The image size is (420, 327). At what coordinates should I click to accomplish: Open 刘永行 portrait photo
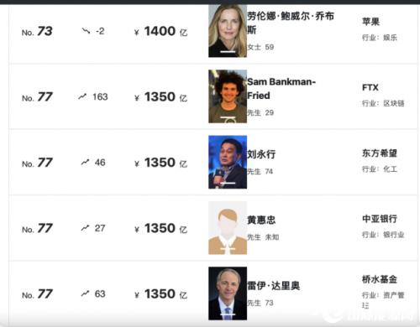pos(228,162)
